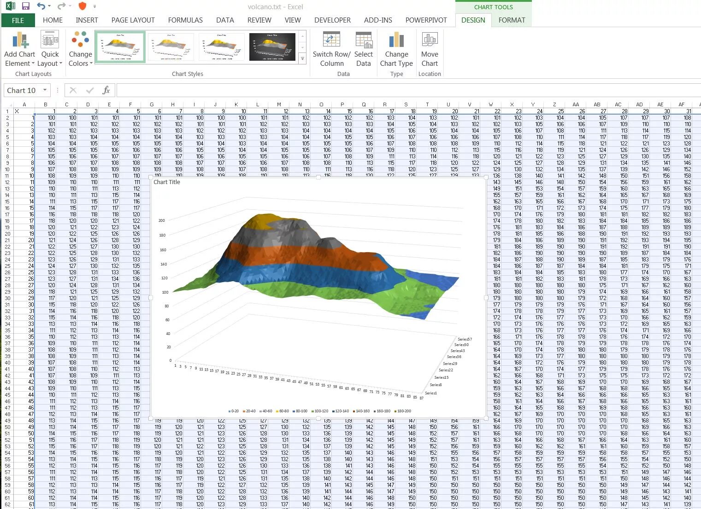The image size is (701, 509).
Task: Open the FORMAT tab under Chart Tools
Action: pos(512,20)
